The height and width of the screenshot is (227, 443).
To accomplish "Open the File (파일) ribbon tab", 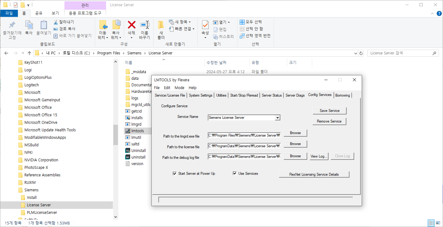I will tap(9, 13).
